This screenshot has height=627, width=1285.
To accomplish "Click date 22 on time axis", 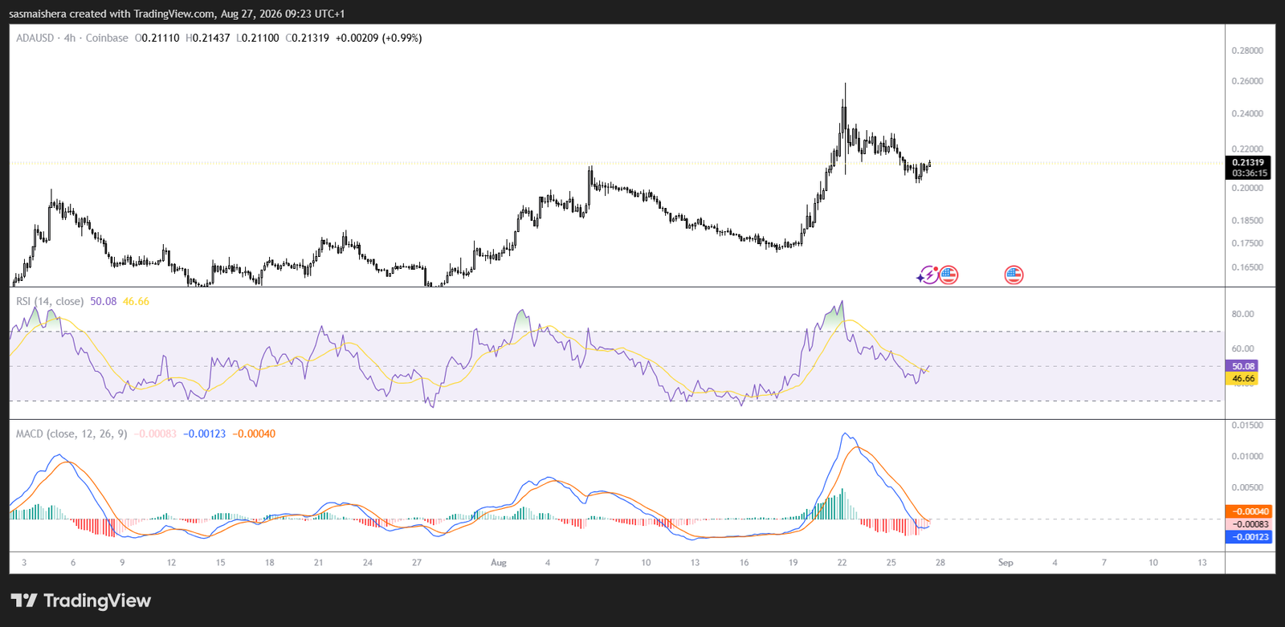I will click(x=842, y=563).
